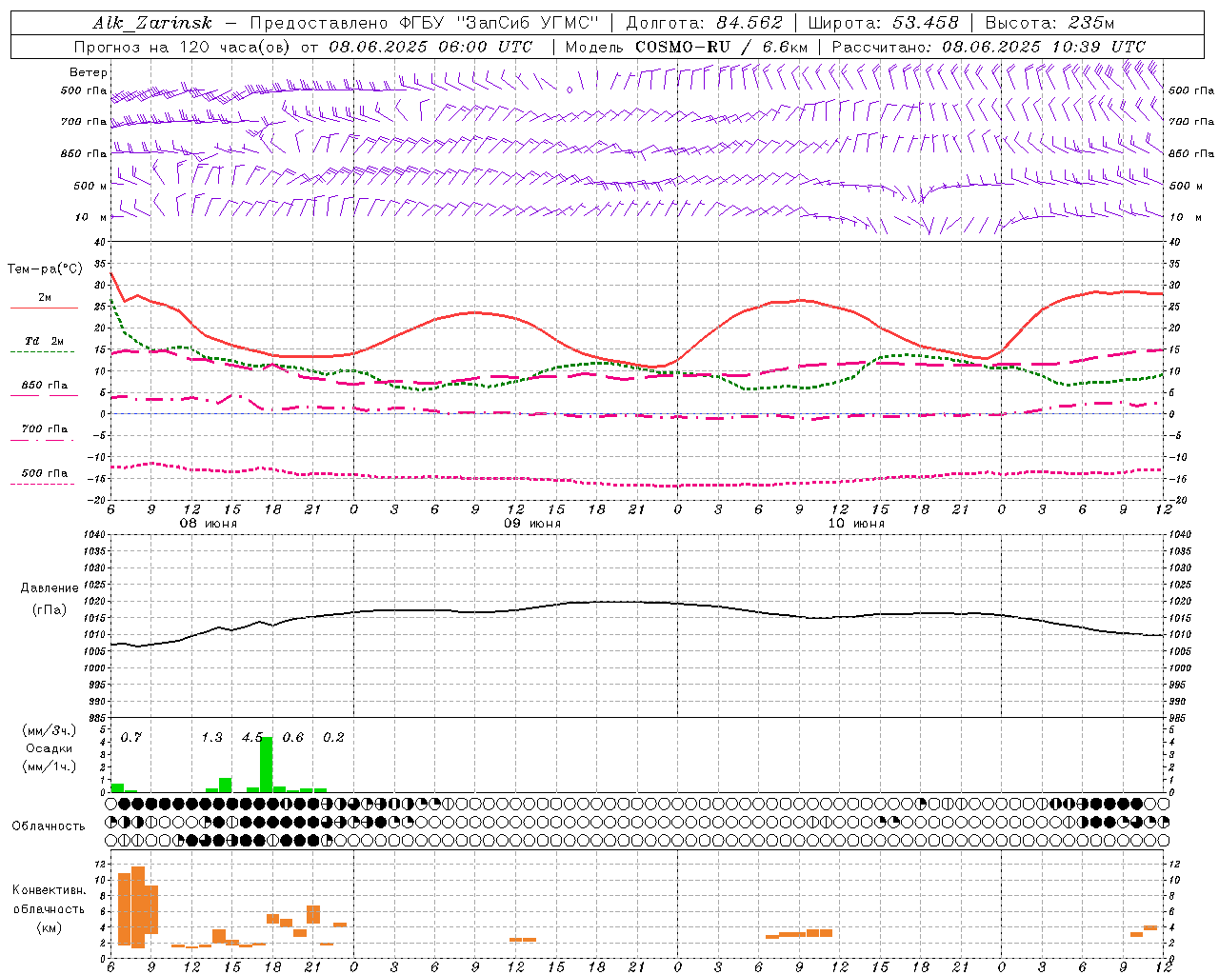Click the 'Тем-ра(°C)' temperature panel label
This screenshot has width=1219, height=975.
(x=45, y=269)
